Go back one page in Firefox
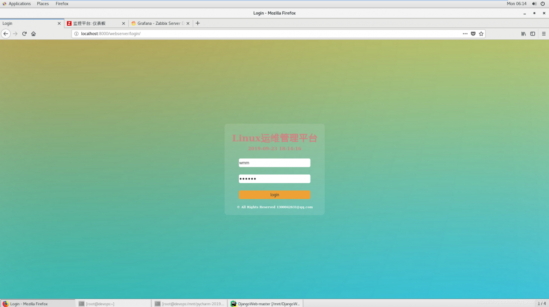Viewport: 549px width, 307px height. [x=6, y=33]
